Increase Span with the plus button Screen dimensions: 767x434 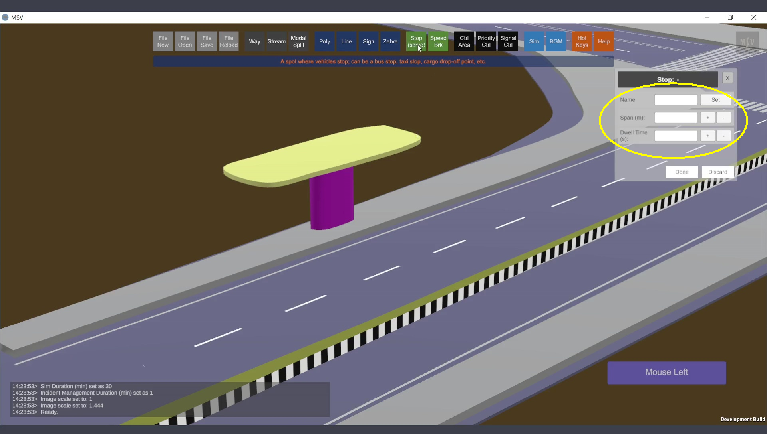[707, 118]
